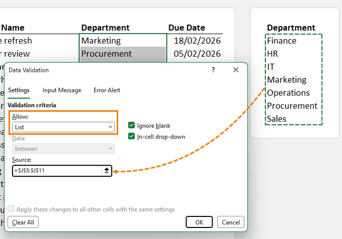Click inside the Source range input field

coord(57,170)
